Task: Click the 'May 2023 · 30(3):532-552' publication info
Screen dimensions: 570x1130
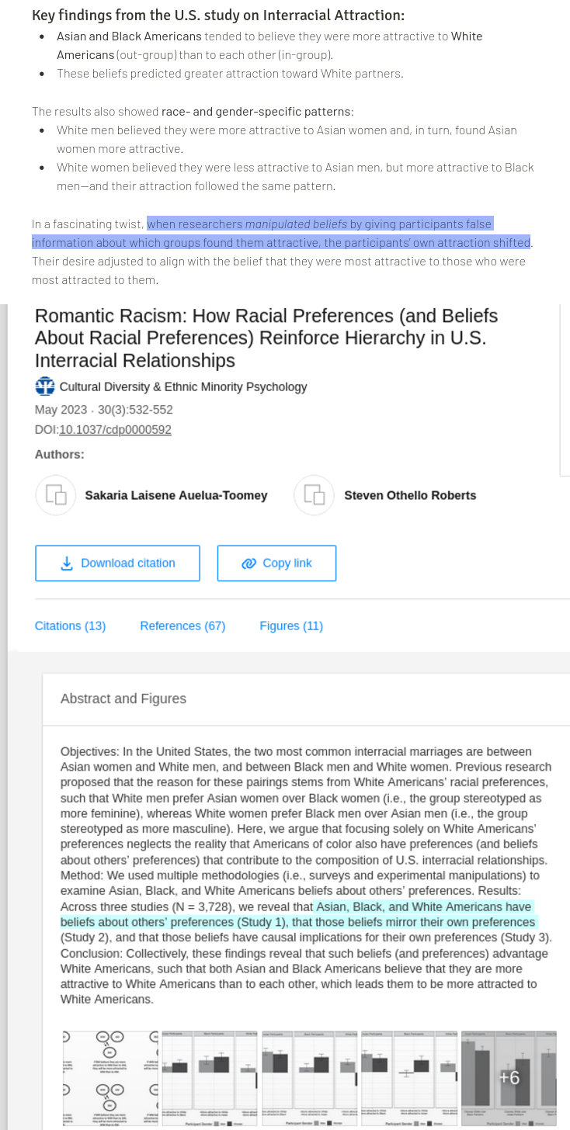Action: pos(104,410)
